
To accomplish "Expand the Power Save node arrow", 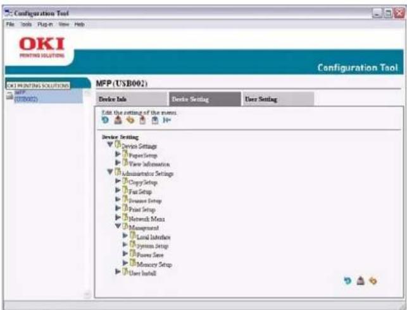I will coord(125,254).
